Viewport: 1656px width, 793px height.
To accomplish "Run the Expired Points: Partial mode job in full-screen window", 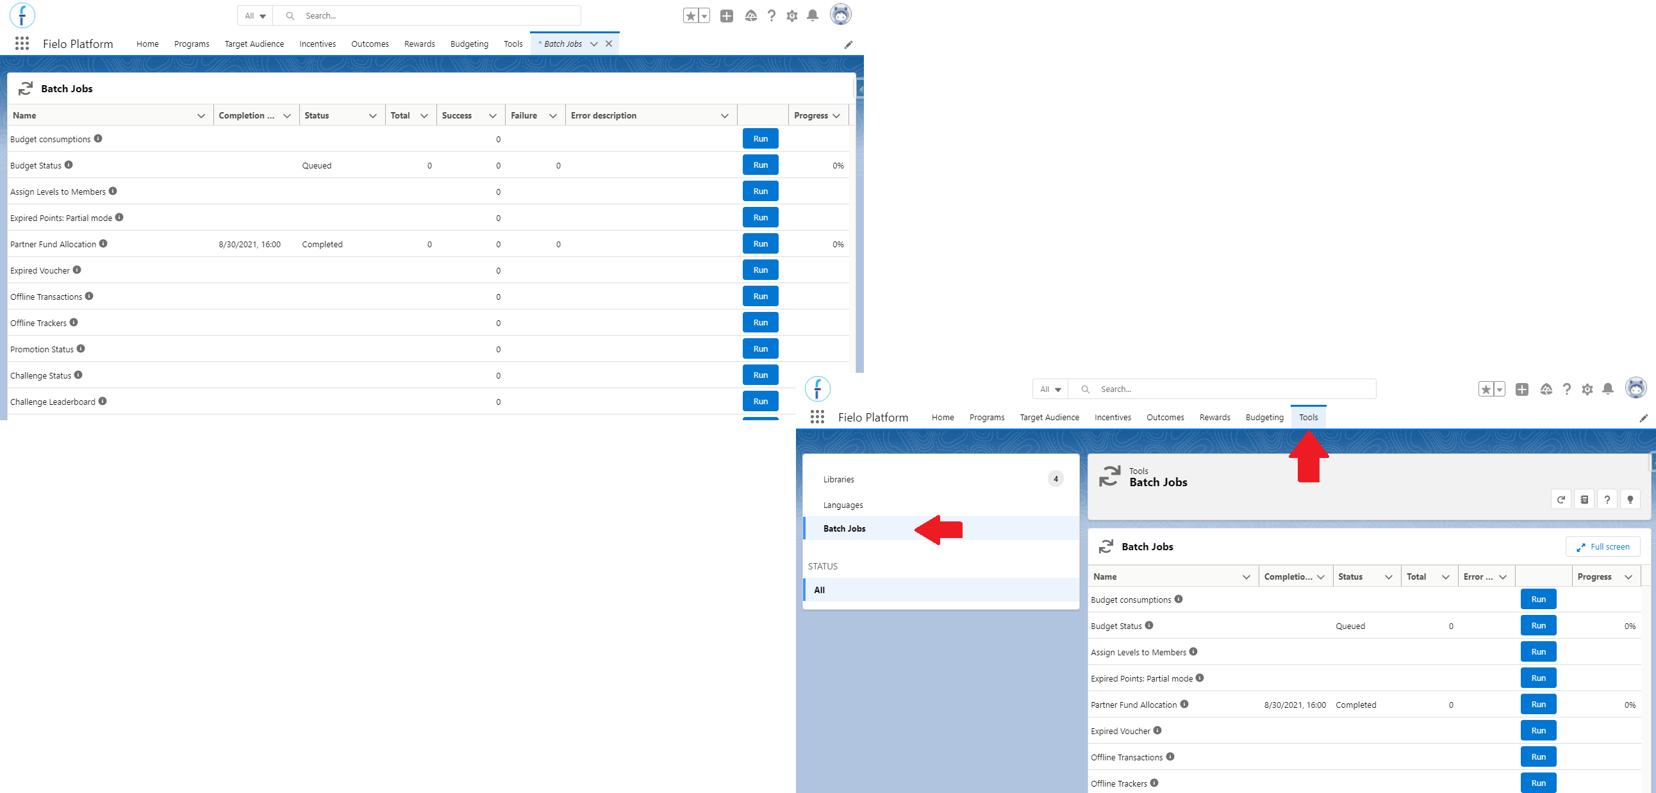I will tap(761, 218).
